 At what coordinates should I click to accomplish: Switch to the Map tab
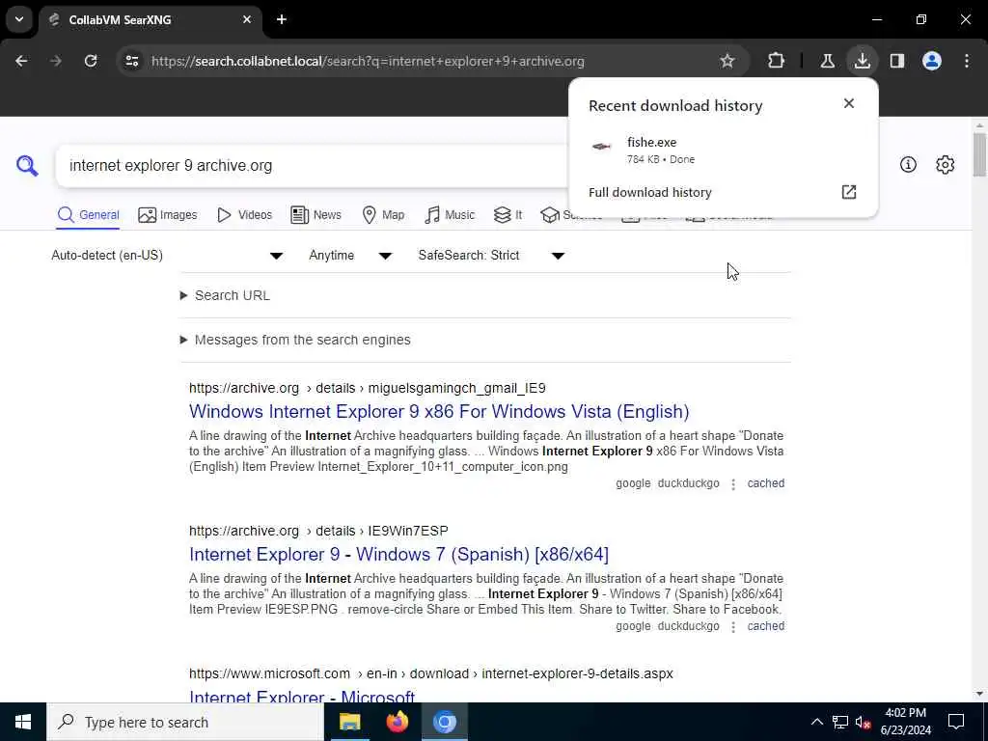coord(383,215)
